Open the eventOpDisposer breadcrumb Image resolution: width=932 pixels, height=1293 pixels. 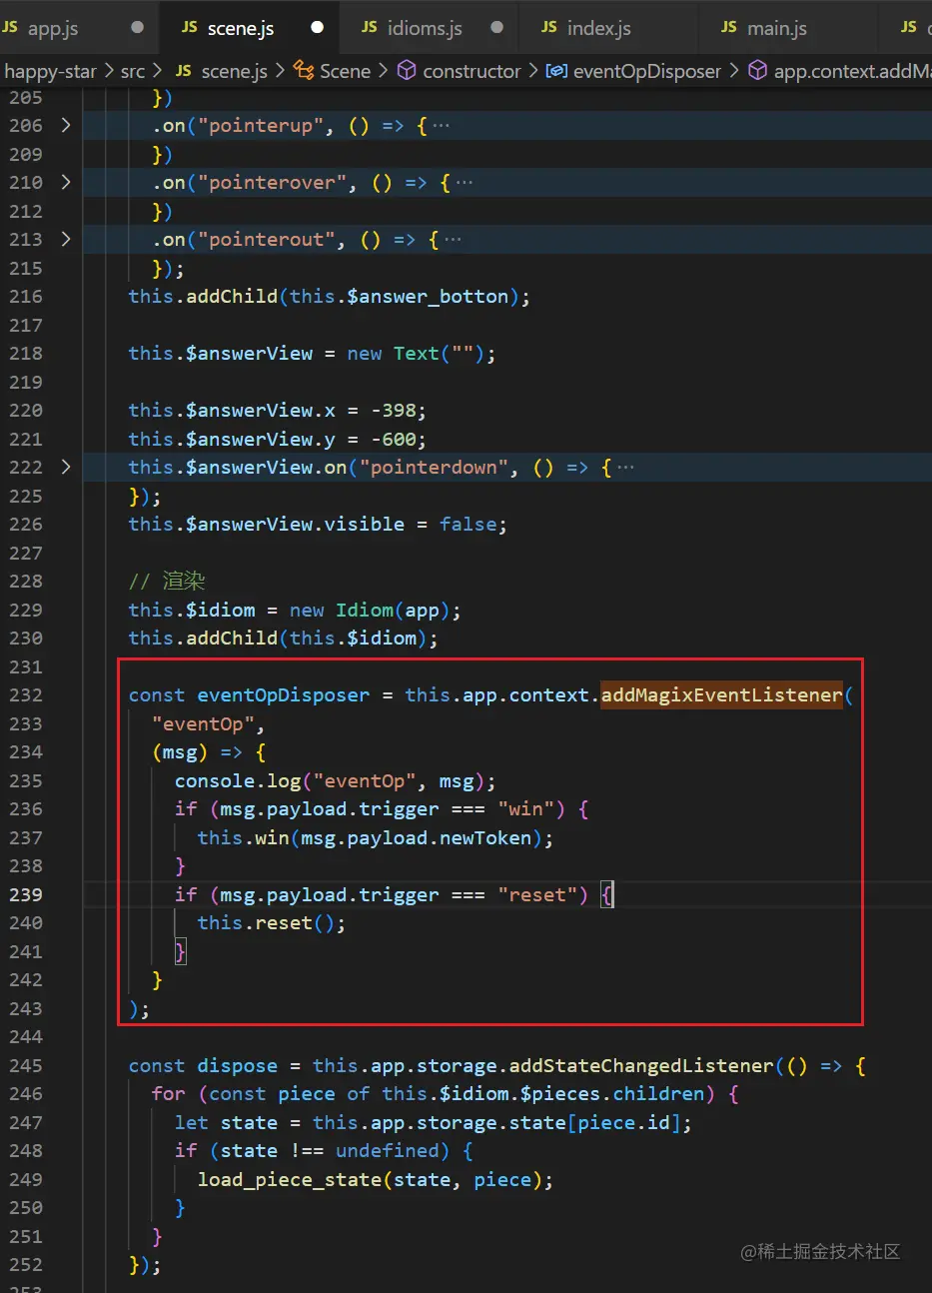click(647, 71)
